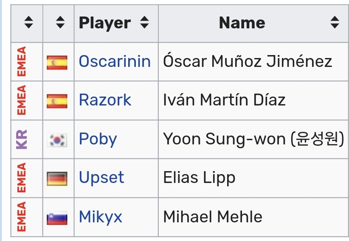Viewport: 349px width, 241px height.
Task: Click Germany flag icon beside Upset
Action: click(x=57, y=178)
